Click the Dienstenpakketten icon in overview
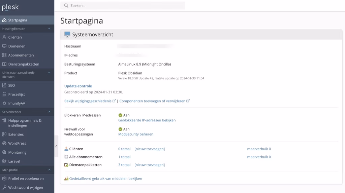The image size is (345, 193). pyautogui.click(x=66, y=165)
